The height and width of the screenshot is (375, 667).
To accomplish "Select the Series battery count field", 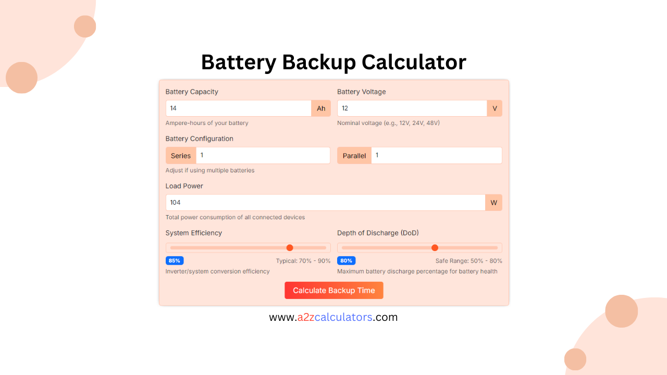I will [263, 155].
